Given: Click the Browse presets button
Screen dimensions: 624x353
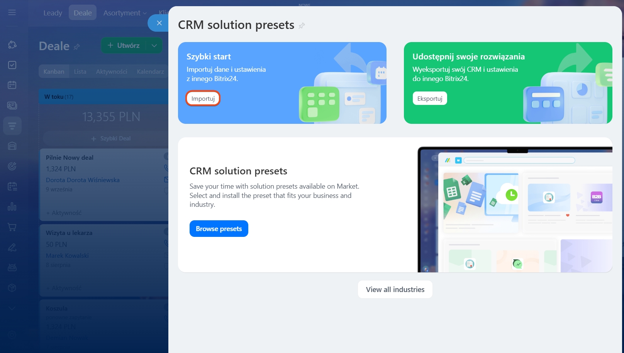Looking at the screenshot, I should (219, 229).
